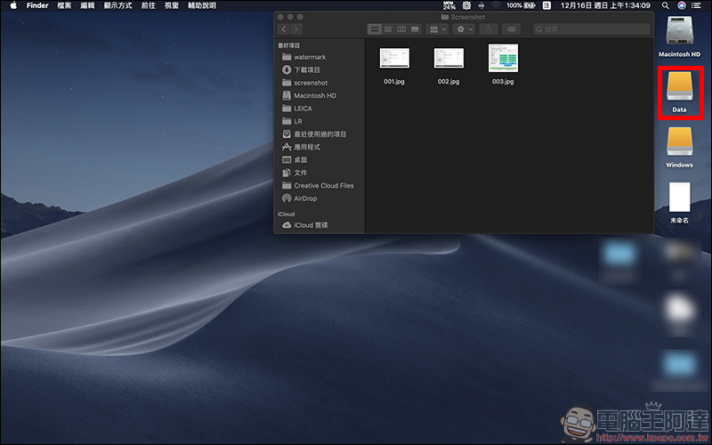Click the 001.jpg file name label
This screenshot has width=712, height=445.
click(x=394, y=82)
